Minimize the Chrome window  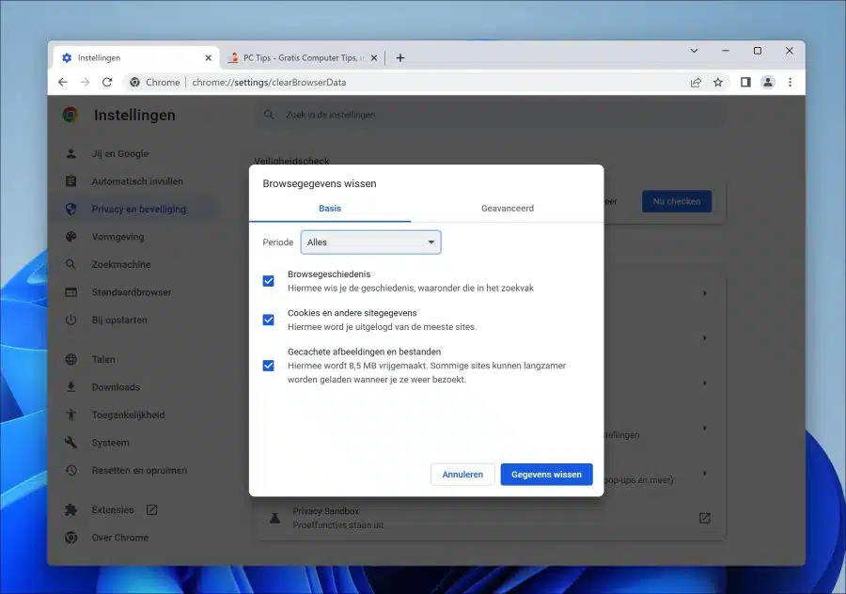point(725,51)
